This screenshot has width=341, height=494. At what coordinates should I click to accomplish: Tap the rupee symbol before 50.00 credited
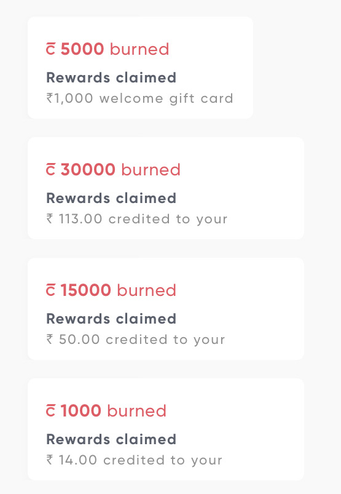(x=50, y=340)
